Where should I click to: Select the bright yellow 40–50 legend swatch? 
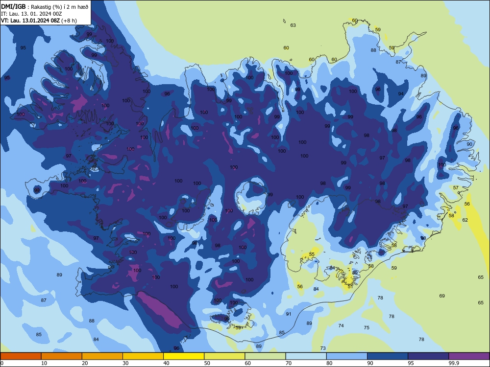point(184,356)
